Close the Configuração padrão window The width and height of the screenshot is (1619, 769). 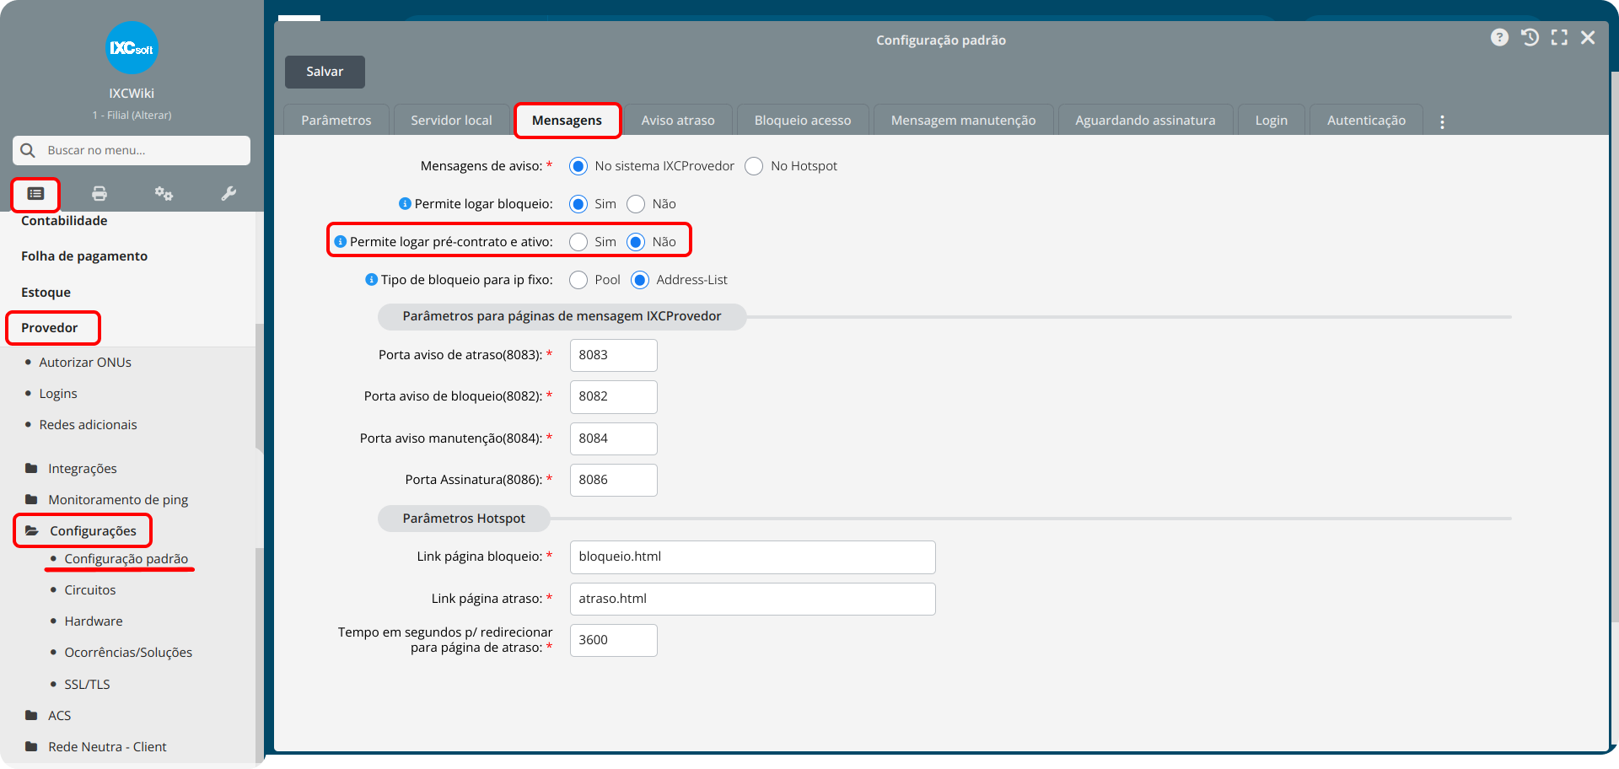(1588, 37)
